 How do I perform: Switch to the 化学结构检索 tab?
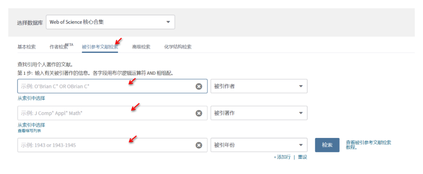pyautogui.click(x=178, y=47)
